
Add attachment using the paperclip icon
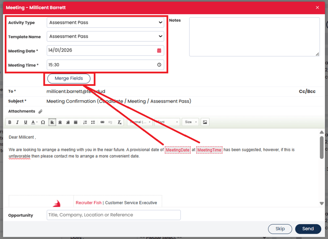(41, 112)
